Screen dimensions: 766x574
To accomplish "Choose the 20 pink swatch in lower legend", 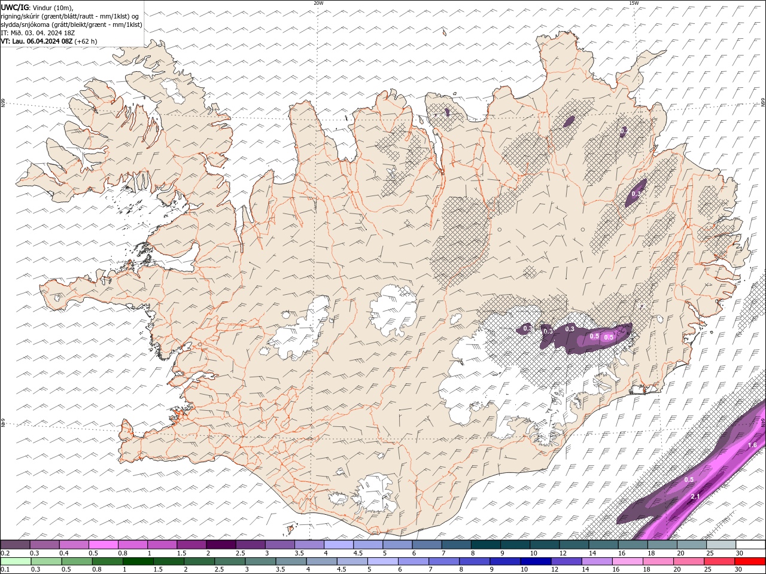I will point(688,561).
